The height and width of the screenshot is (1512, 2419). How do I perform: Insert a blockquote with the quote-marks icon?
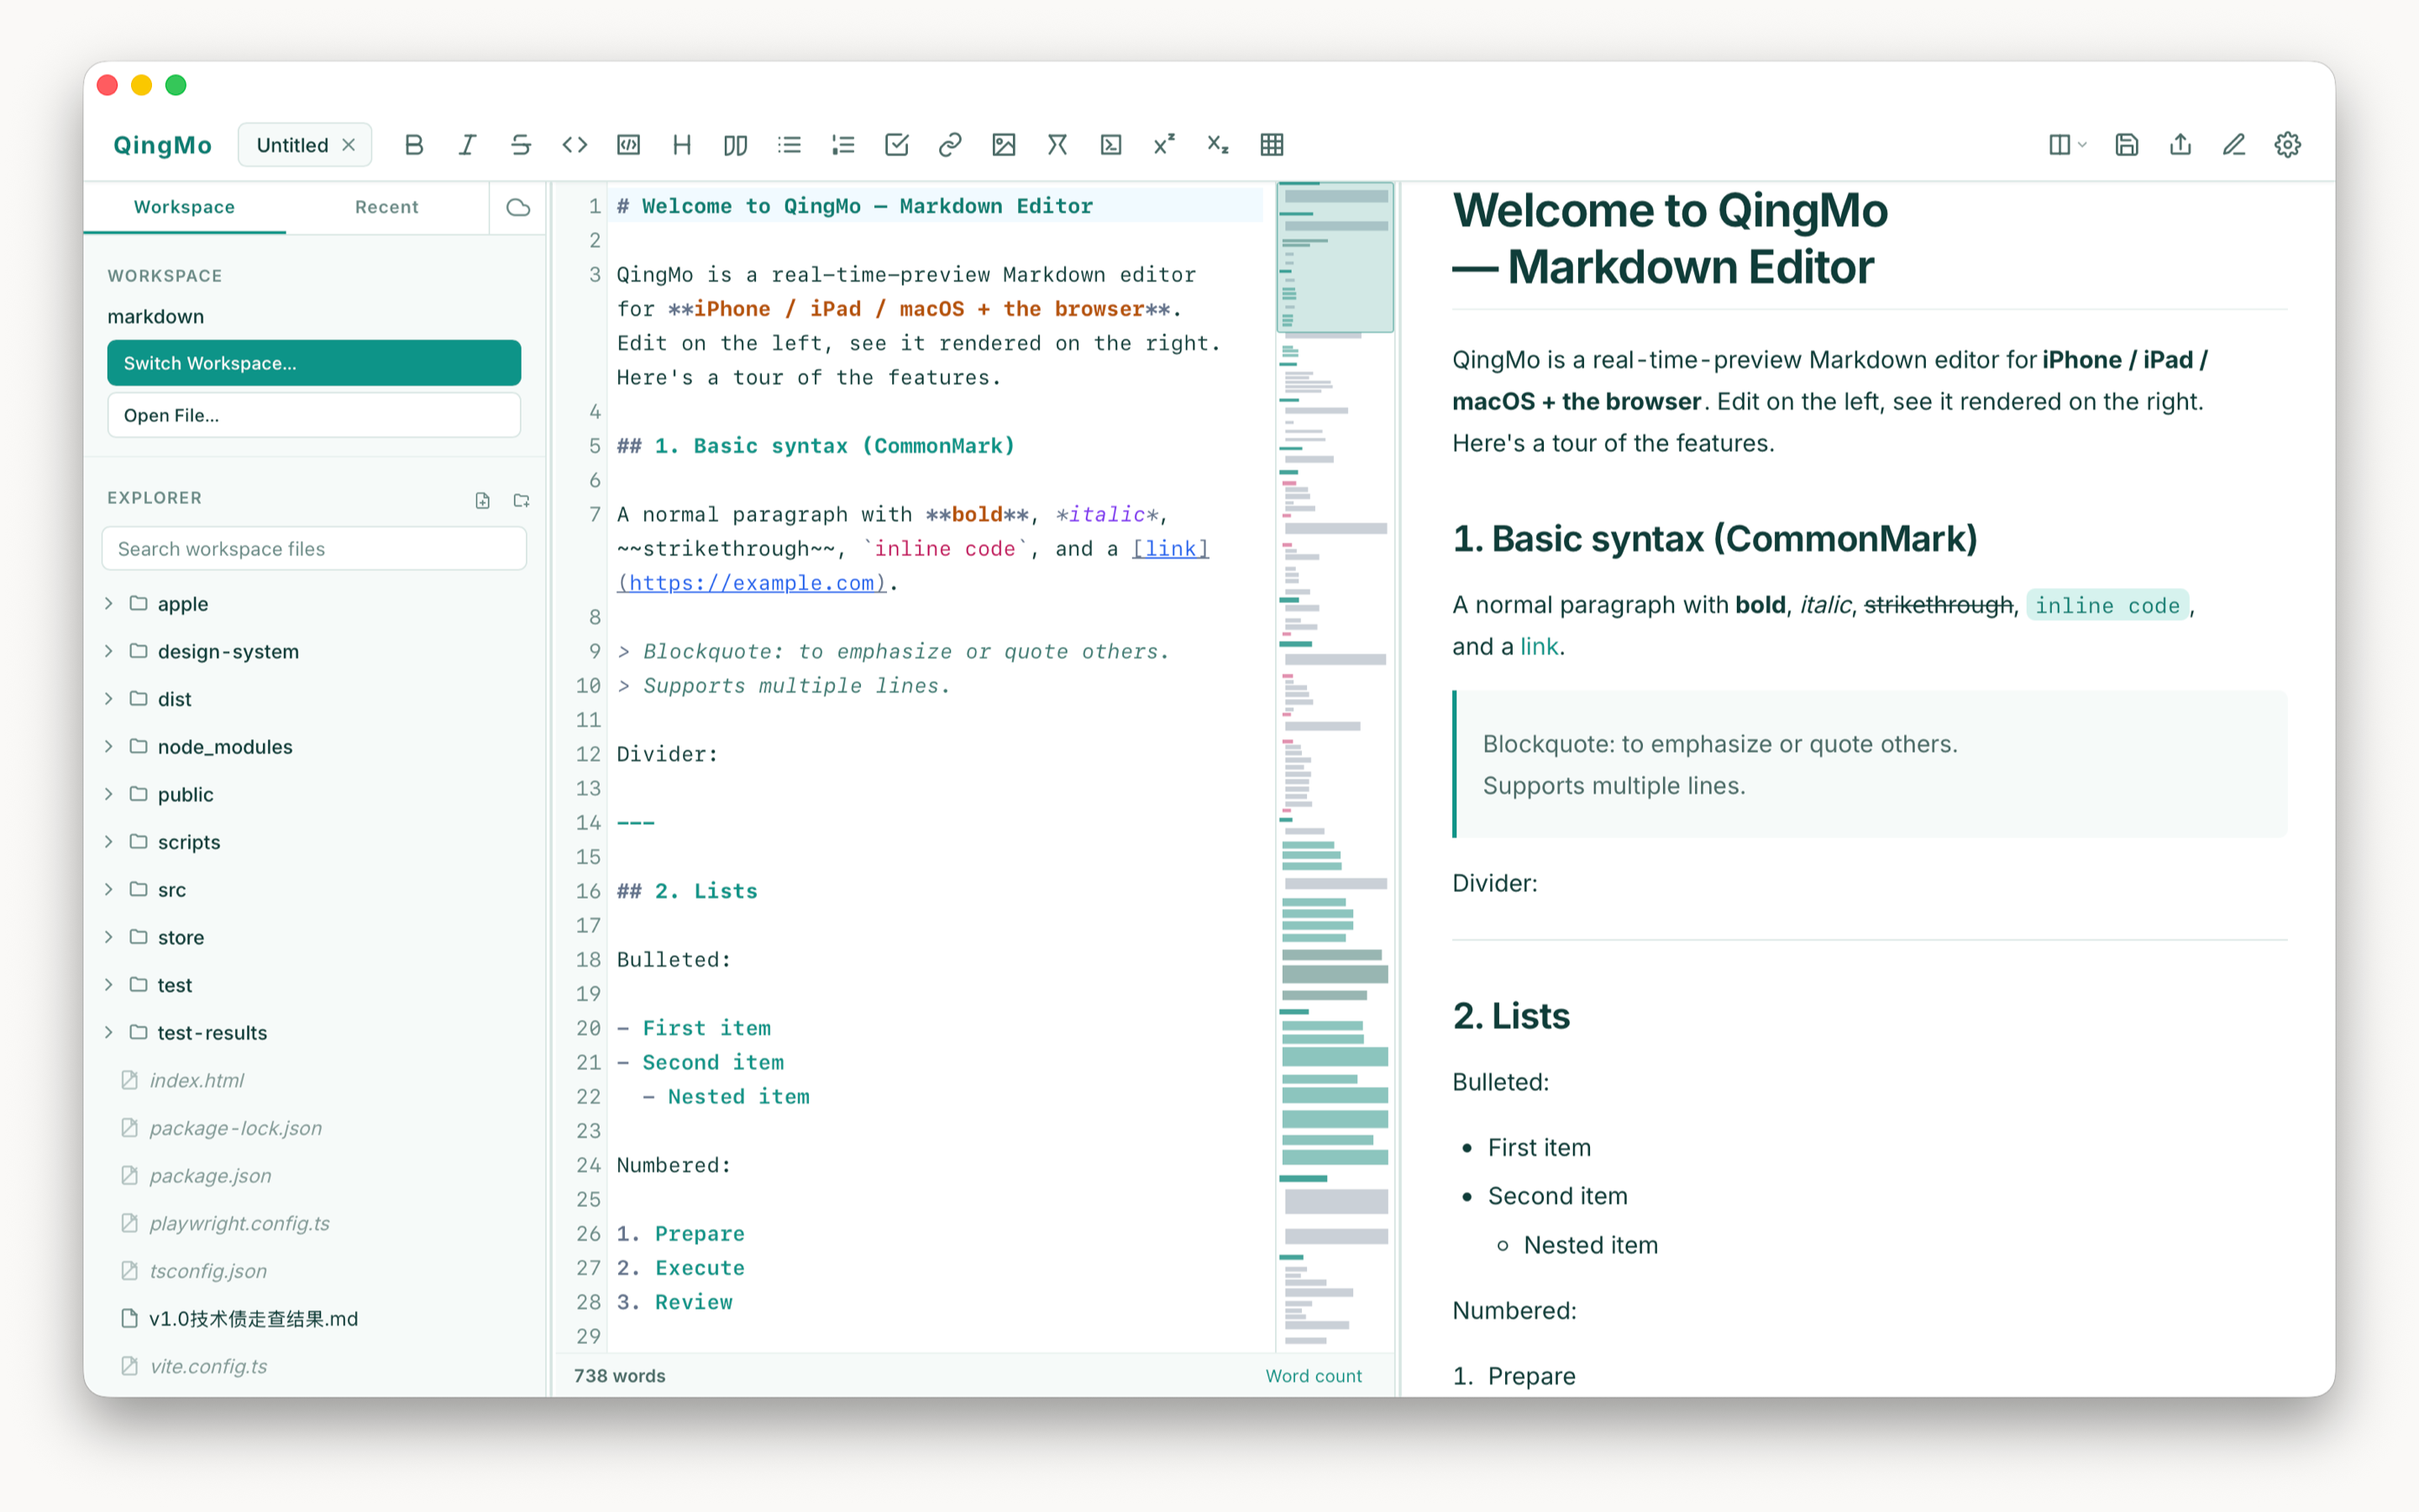pos(736,145)
